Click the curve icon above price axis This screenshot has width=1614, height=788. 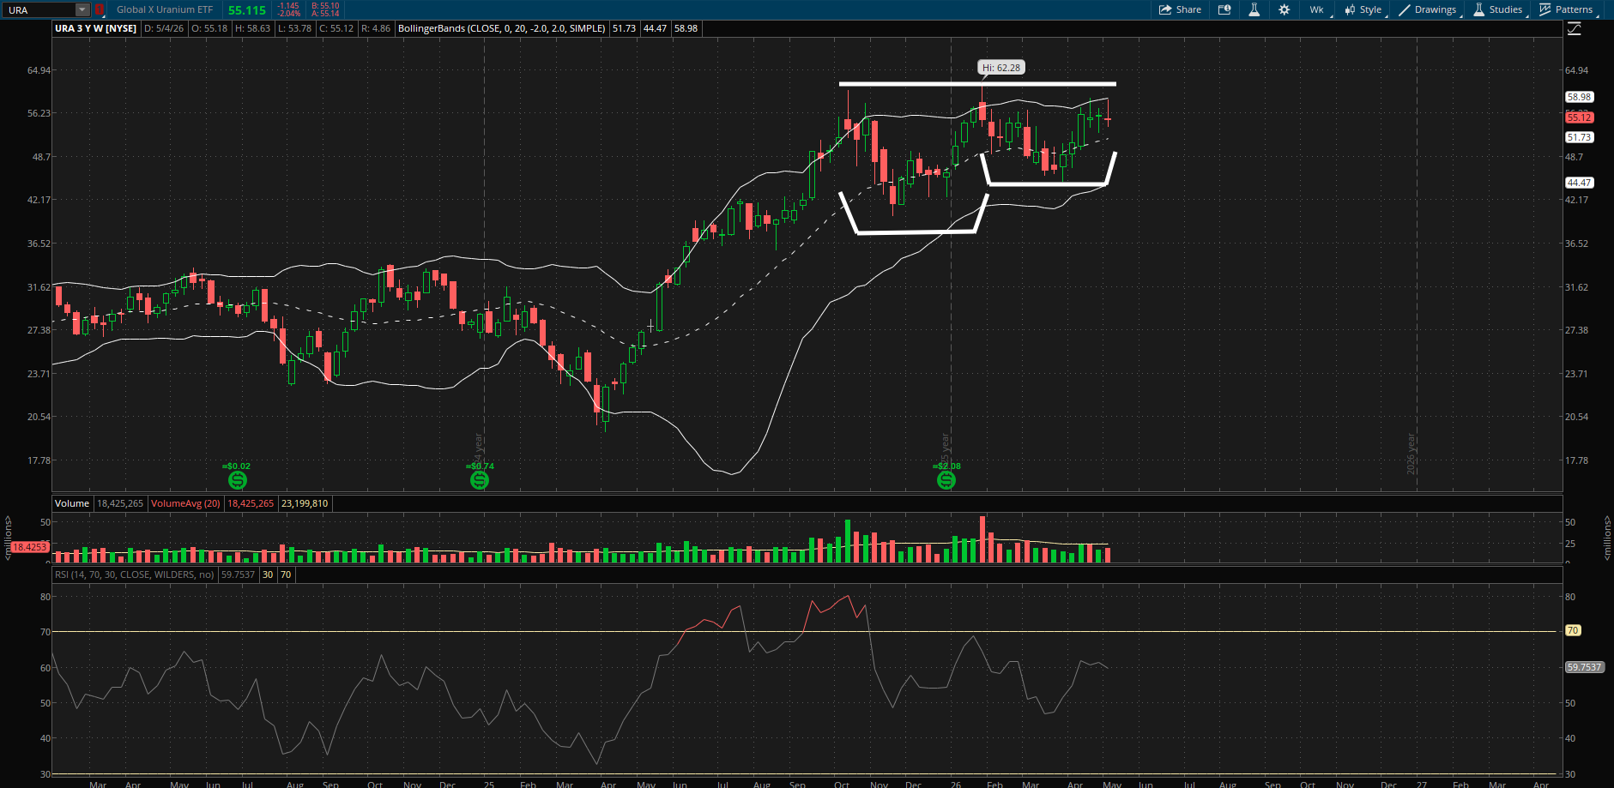[1574, 29]
